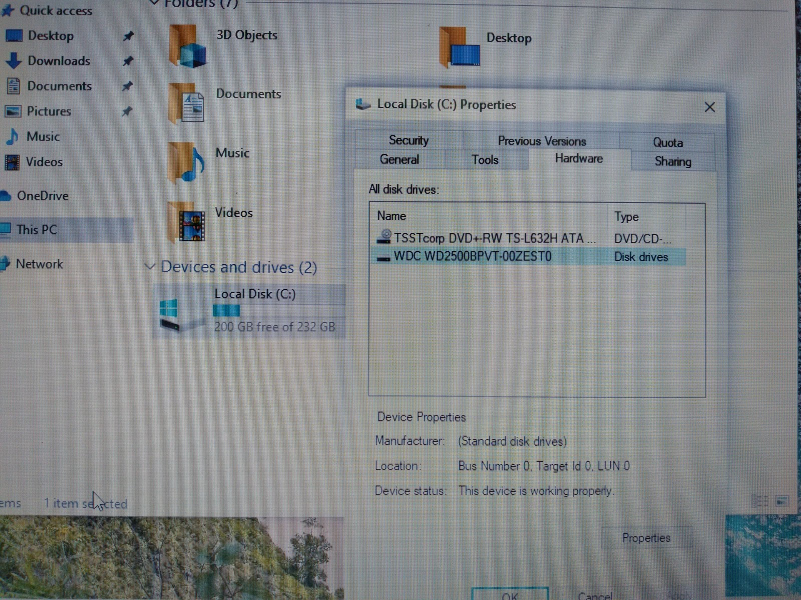Select This PC in navigation pane
Screen dimensions: 801x600
pos(67,230)
